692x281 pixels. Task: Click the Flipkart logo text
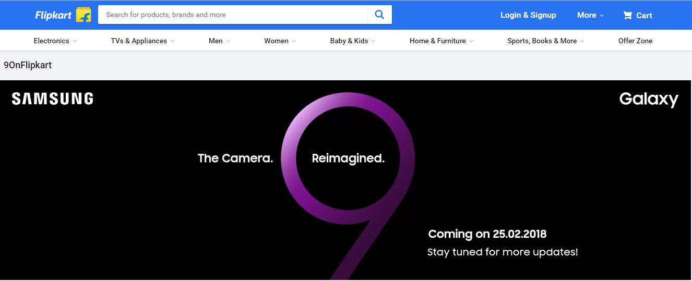click(53, 15)
